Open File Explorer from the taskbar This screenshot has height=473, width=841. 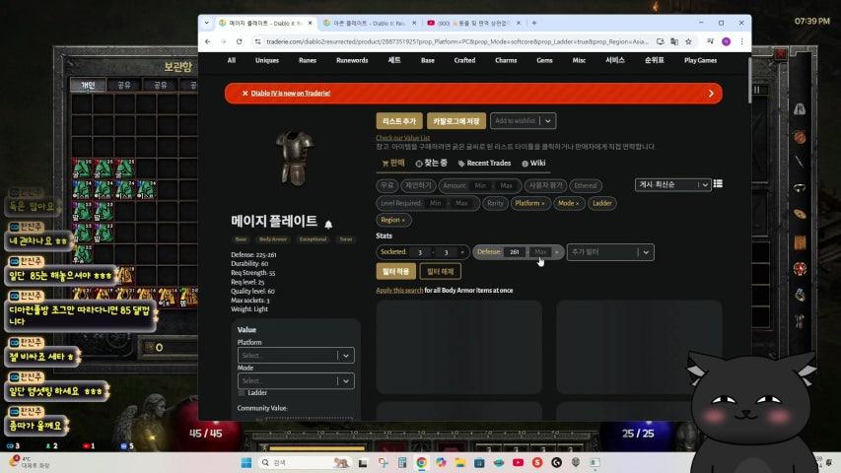pos(459,462)
